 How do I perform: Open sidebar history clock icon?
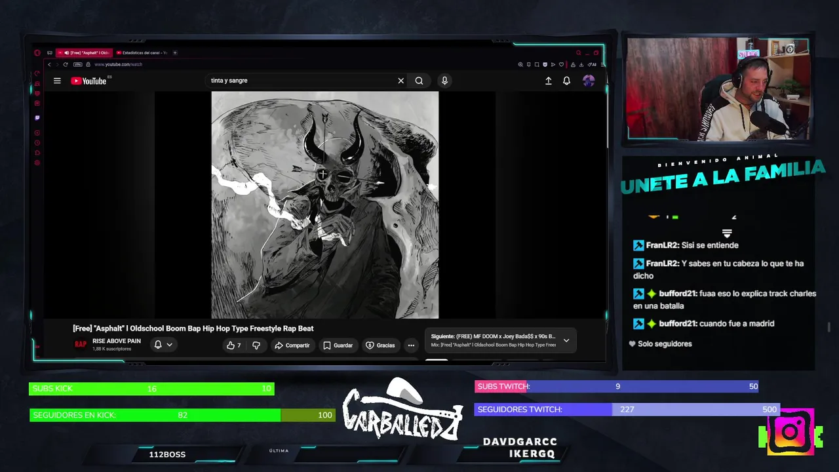37,143
